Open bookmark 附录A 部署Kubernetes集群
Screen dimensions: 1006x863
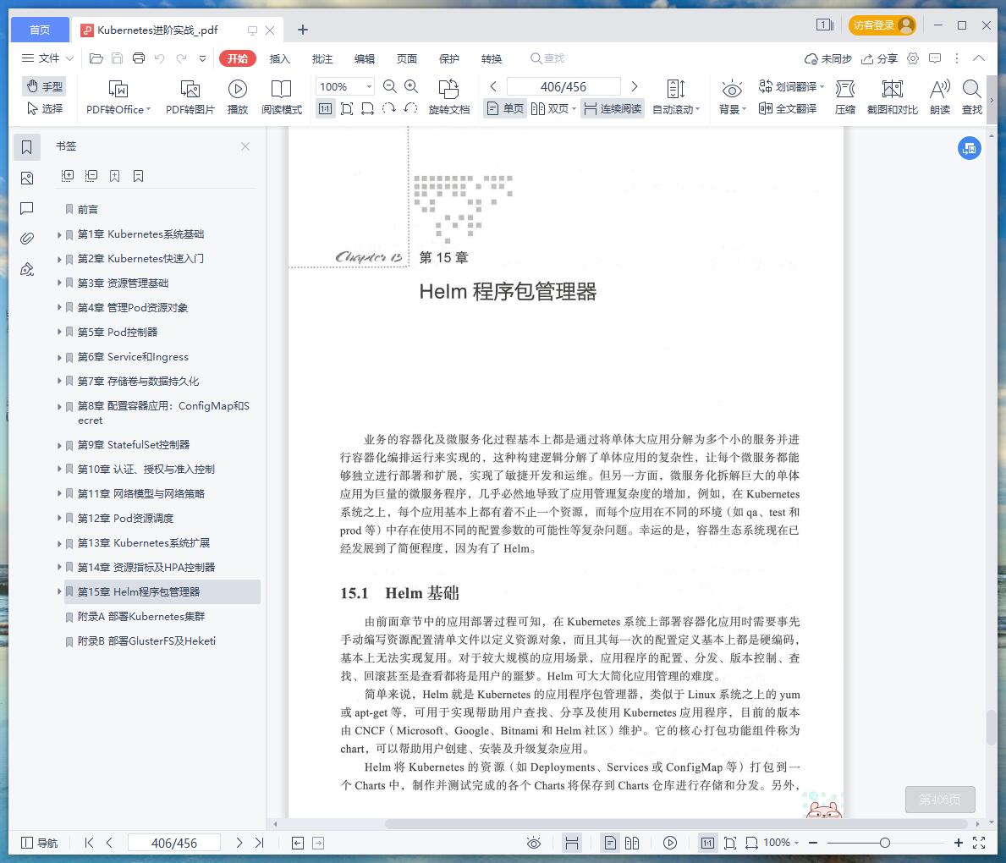(141, 617)
